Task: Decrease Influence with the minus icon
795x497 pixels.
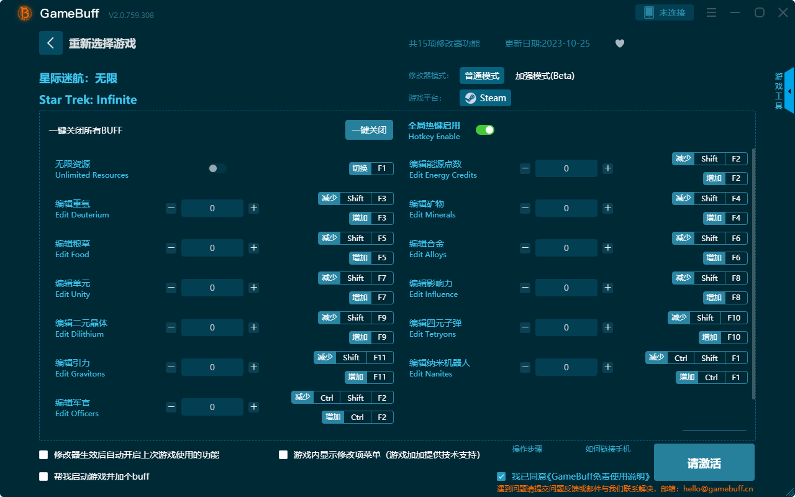Action: (x=525, y=288)
